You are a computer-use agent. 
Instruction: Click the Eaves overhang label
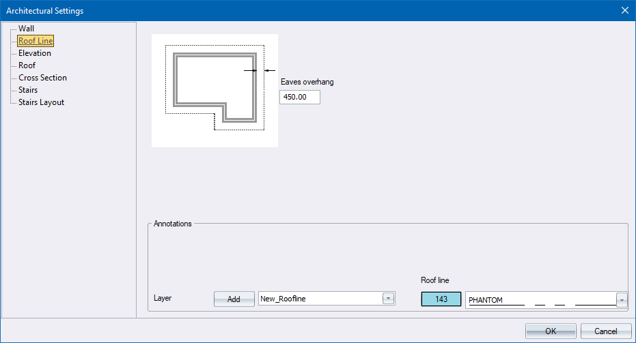tap(307, 82)
